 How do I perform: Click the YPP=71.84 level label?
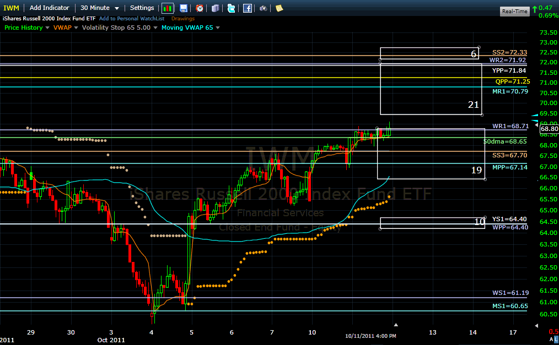[x=509, y=70]
